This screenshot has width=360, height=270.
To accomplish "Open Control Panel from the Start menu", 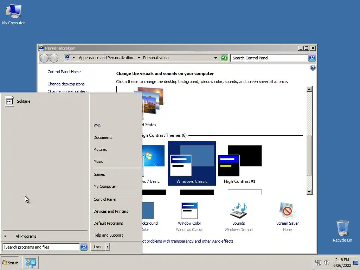I will coord(105,200).
